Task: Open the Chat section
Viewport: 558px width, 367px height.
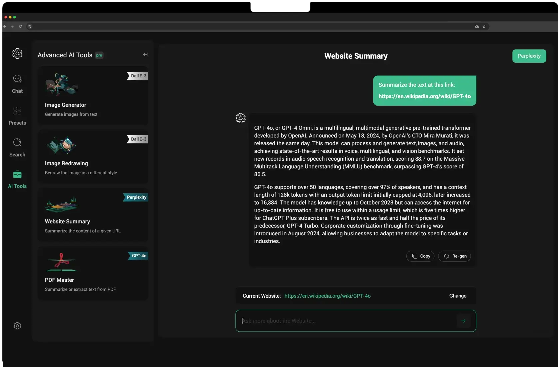Action: (x=17, y=84)
